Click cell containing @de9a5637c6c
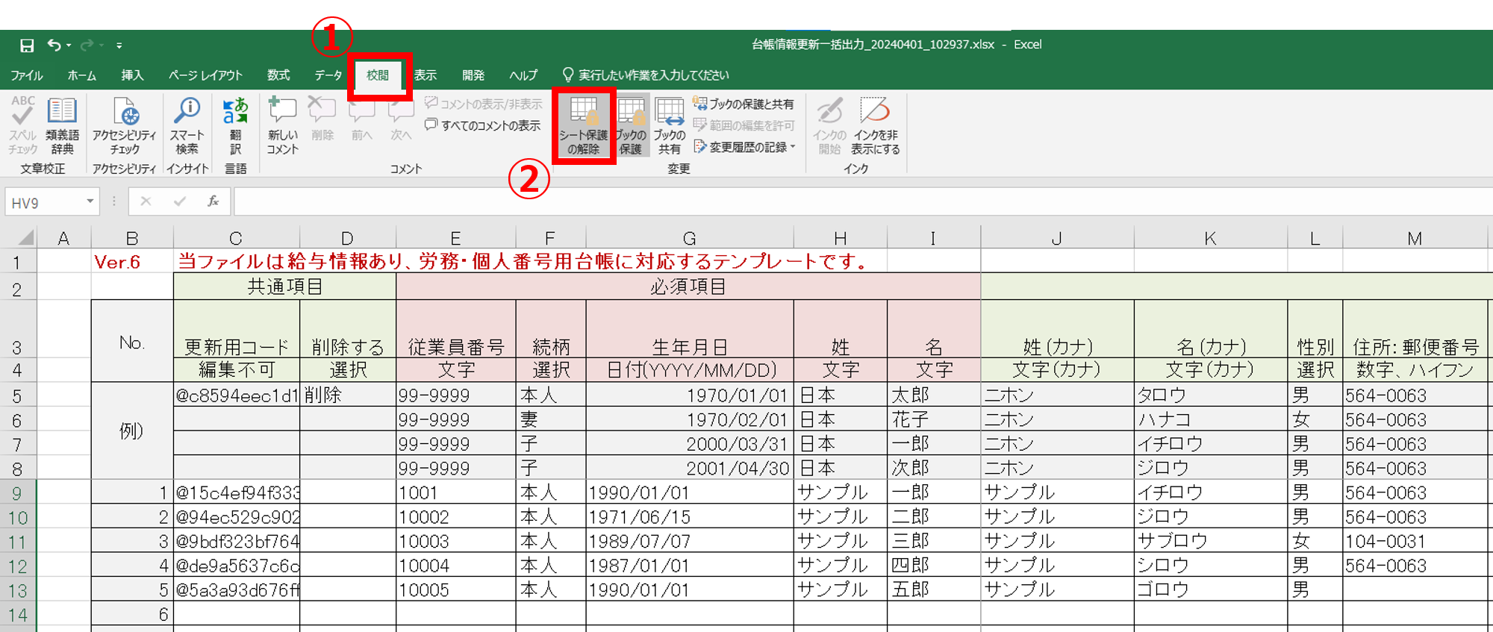 click(237, 566)
